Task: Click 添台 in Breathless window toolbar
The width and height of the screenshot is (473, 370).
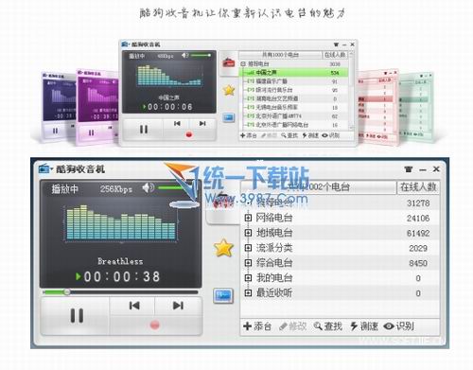Action: pyautogui.click(x=257, y=326)
